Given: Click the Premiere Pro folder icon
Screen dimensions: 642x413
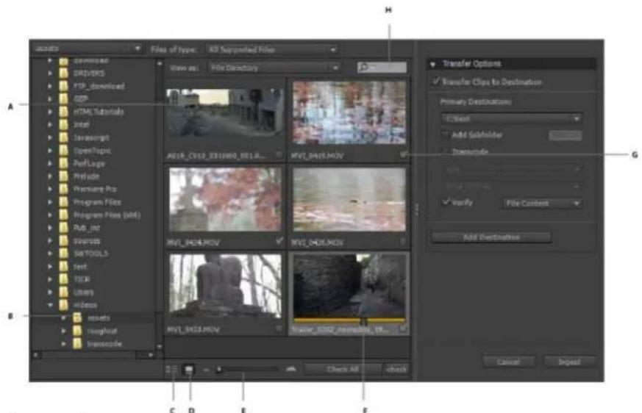Looking at the screenshot, I should click(63, 189).
